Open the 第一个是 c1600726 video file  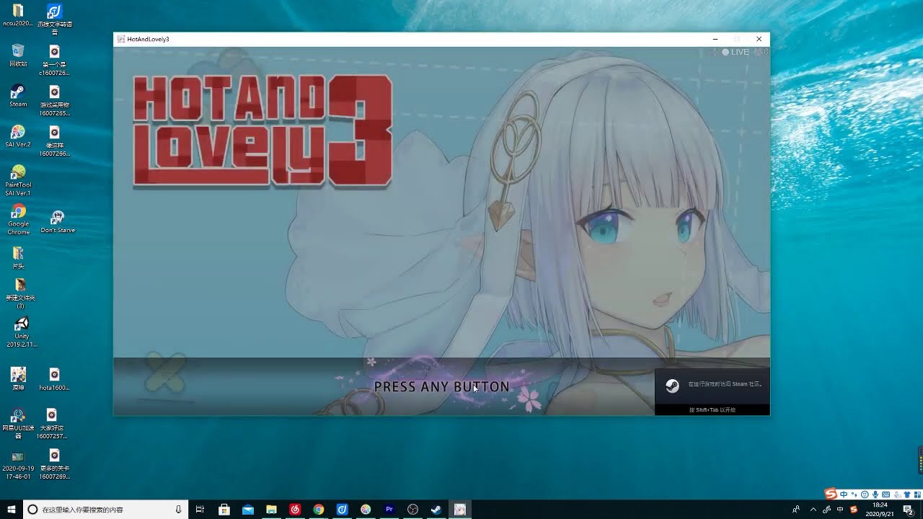pyautogui.click(x=54, y=61)
